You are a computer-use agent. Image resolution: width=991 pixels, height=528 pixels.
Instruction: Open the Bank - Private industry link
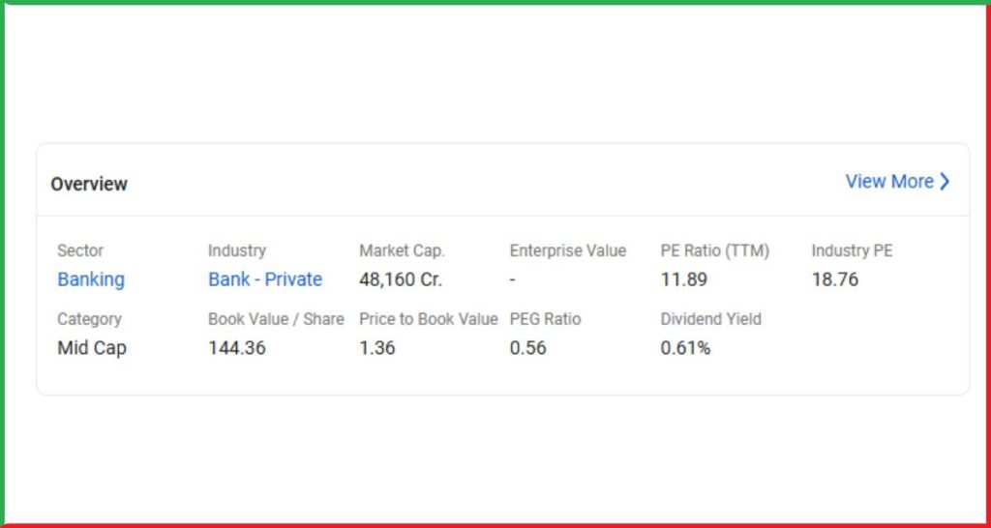coord(265,279)
